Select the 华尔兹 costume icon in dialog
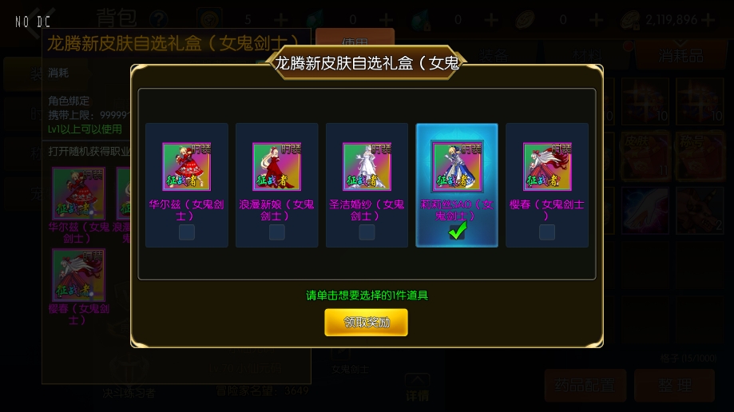734x412 pixels. [186, 167]
